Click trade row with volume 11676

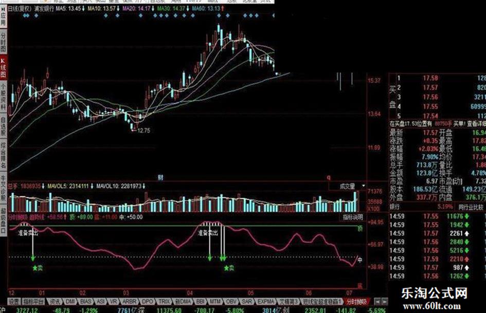pyautogui.click(x=437, y=216)
